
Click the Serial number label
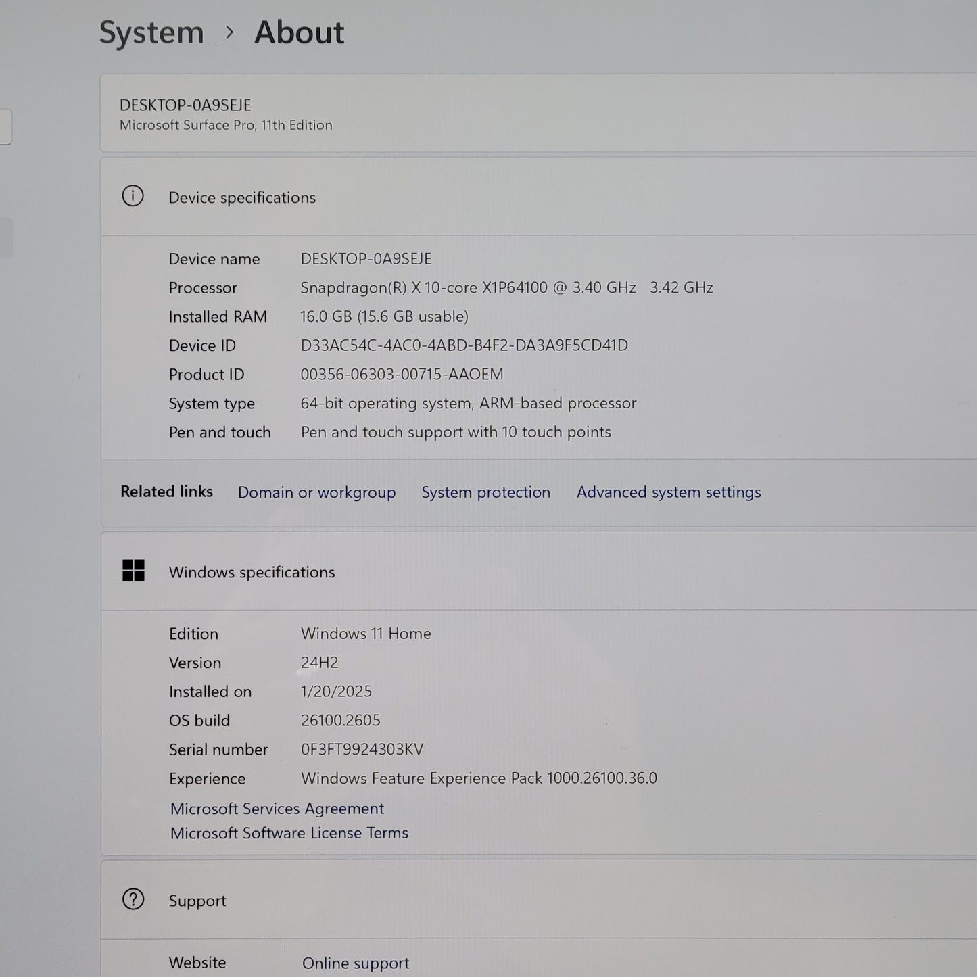[218, 750]
